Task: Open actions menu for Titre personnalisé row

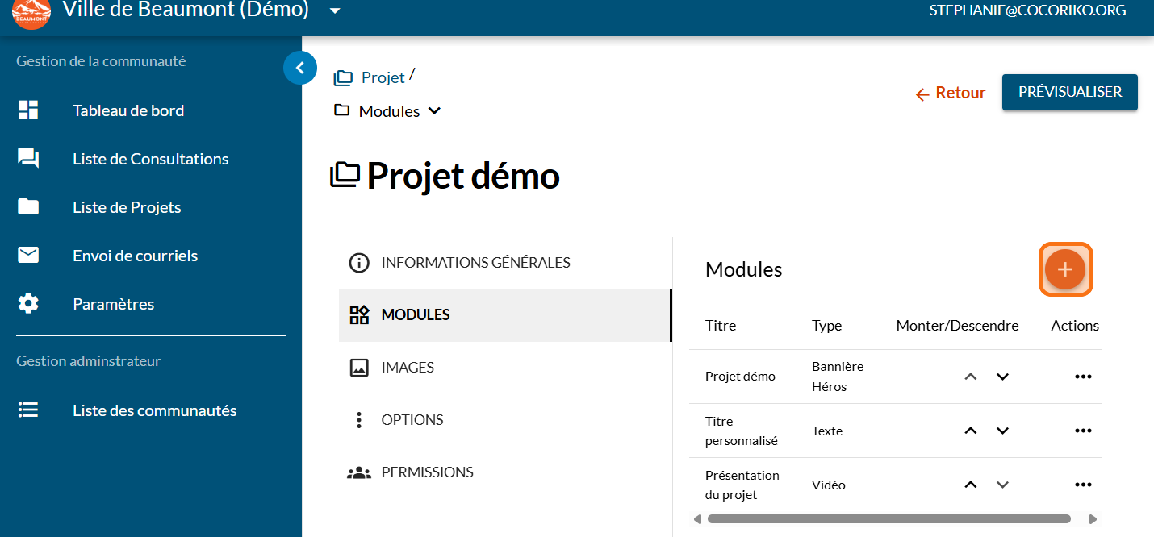Action: pyautogui.click(x=1083, y=431)
